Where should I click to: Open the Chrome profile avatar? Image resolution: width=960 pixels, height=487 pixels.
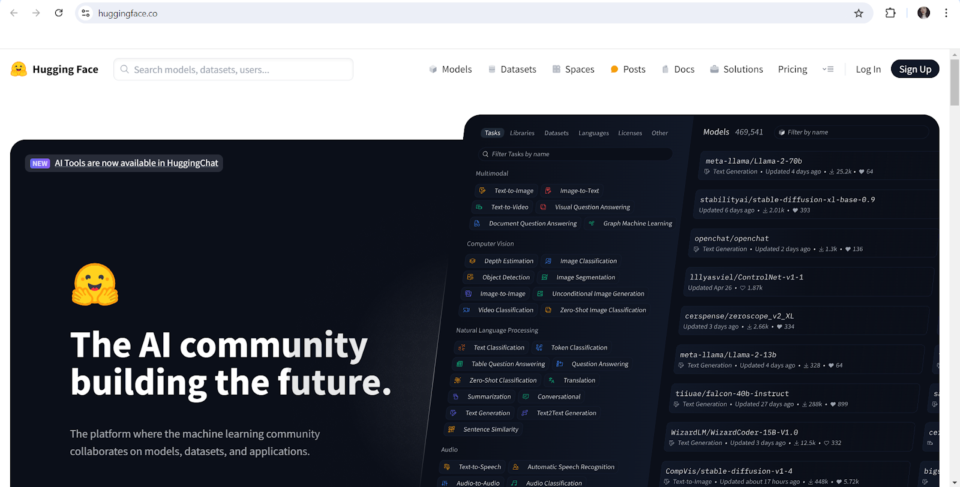(x=923, y=13)
